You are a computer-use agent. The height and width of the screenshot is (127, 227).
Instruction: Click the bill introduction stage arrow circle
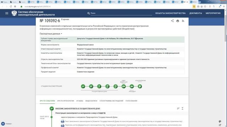[x=83, y=86]
